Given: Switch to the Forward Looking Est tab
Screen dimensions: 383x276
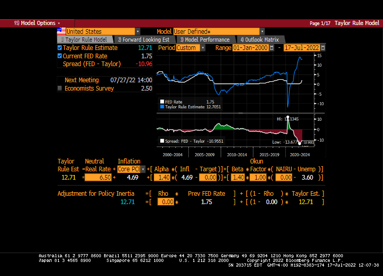Looking at the screenshot, I should [x=144, y=40].
